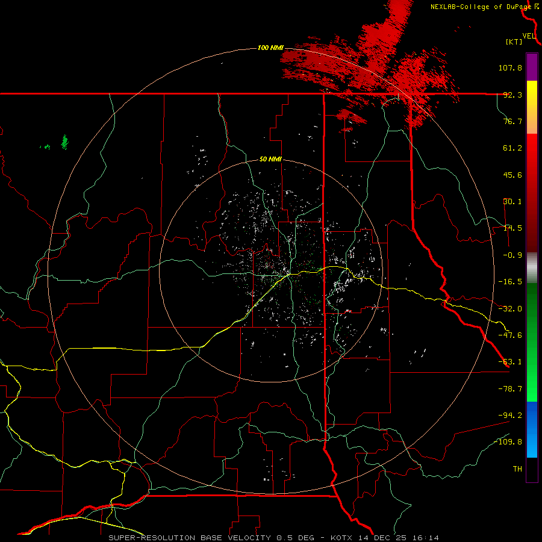Click the 14.5 velocity scale value

coord(512,228)
